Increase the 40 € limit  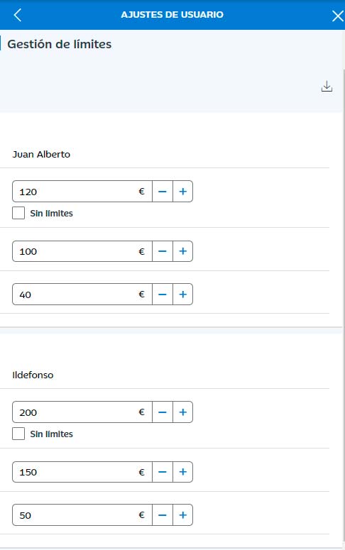pos(183,295)
